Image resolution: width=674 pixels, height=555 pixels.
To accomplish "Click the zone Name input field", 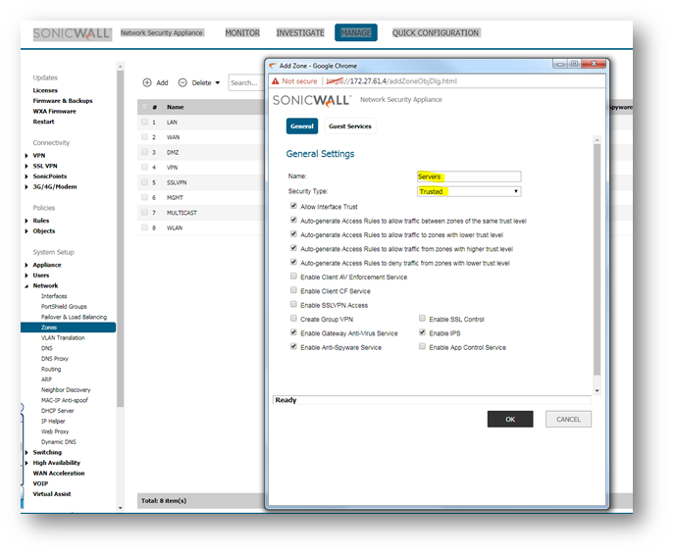I will tap(468, 177).
